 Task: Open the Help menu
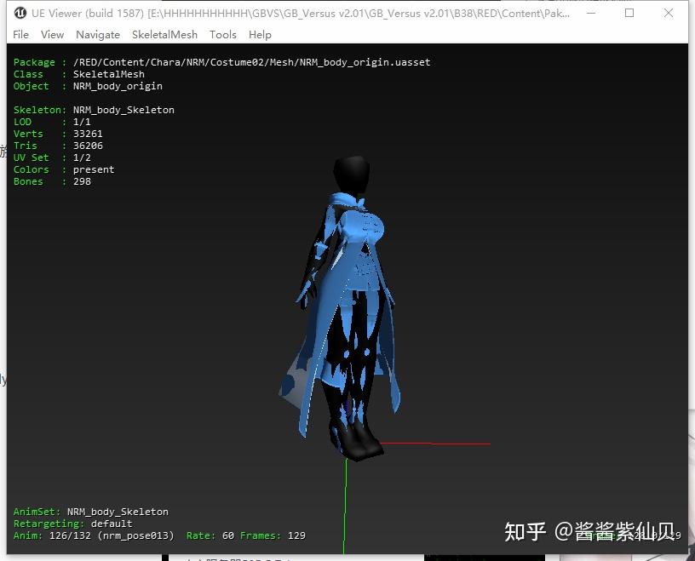click(260, 35)
